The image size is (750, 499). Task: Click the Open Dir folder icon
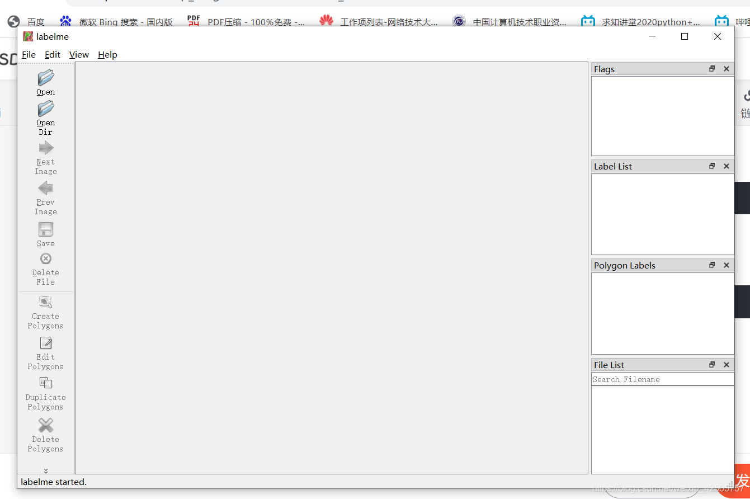[x=46, y=109]
